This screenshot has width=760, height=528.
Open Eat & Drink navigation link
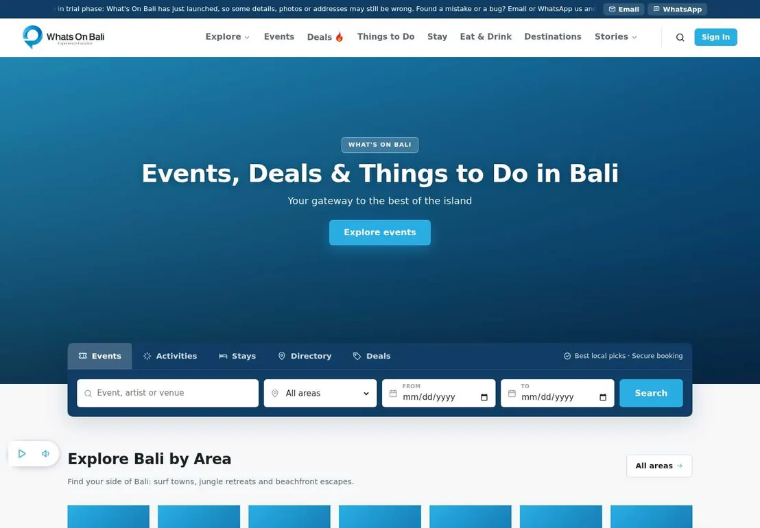click(486, 37)
